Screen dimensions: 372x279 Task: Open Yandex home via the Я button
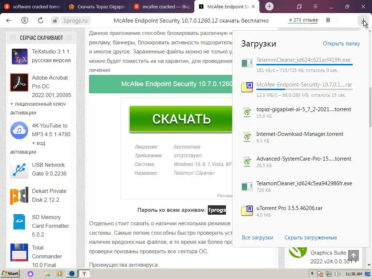(x=25, y=21)
